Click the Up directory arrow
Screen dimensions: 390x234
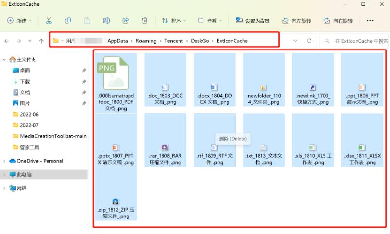click(x=41, y=41)
